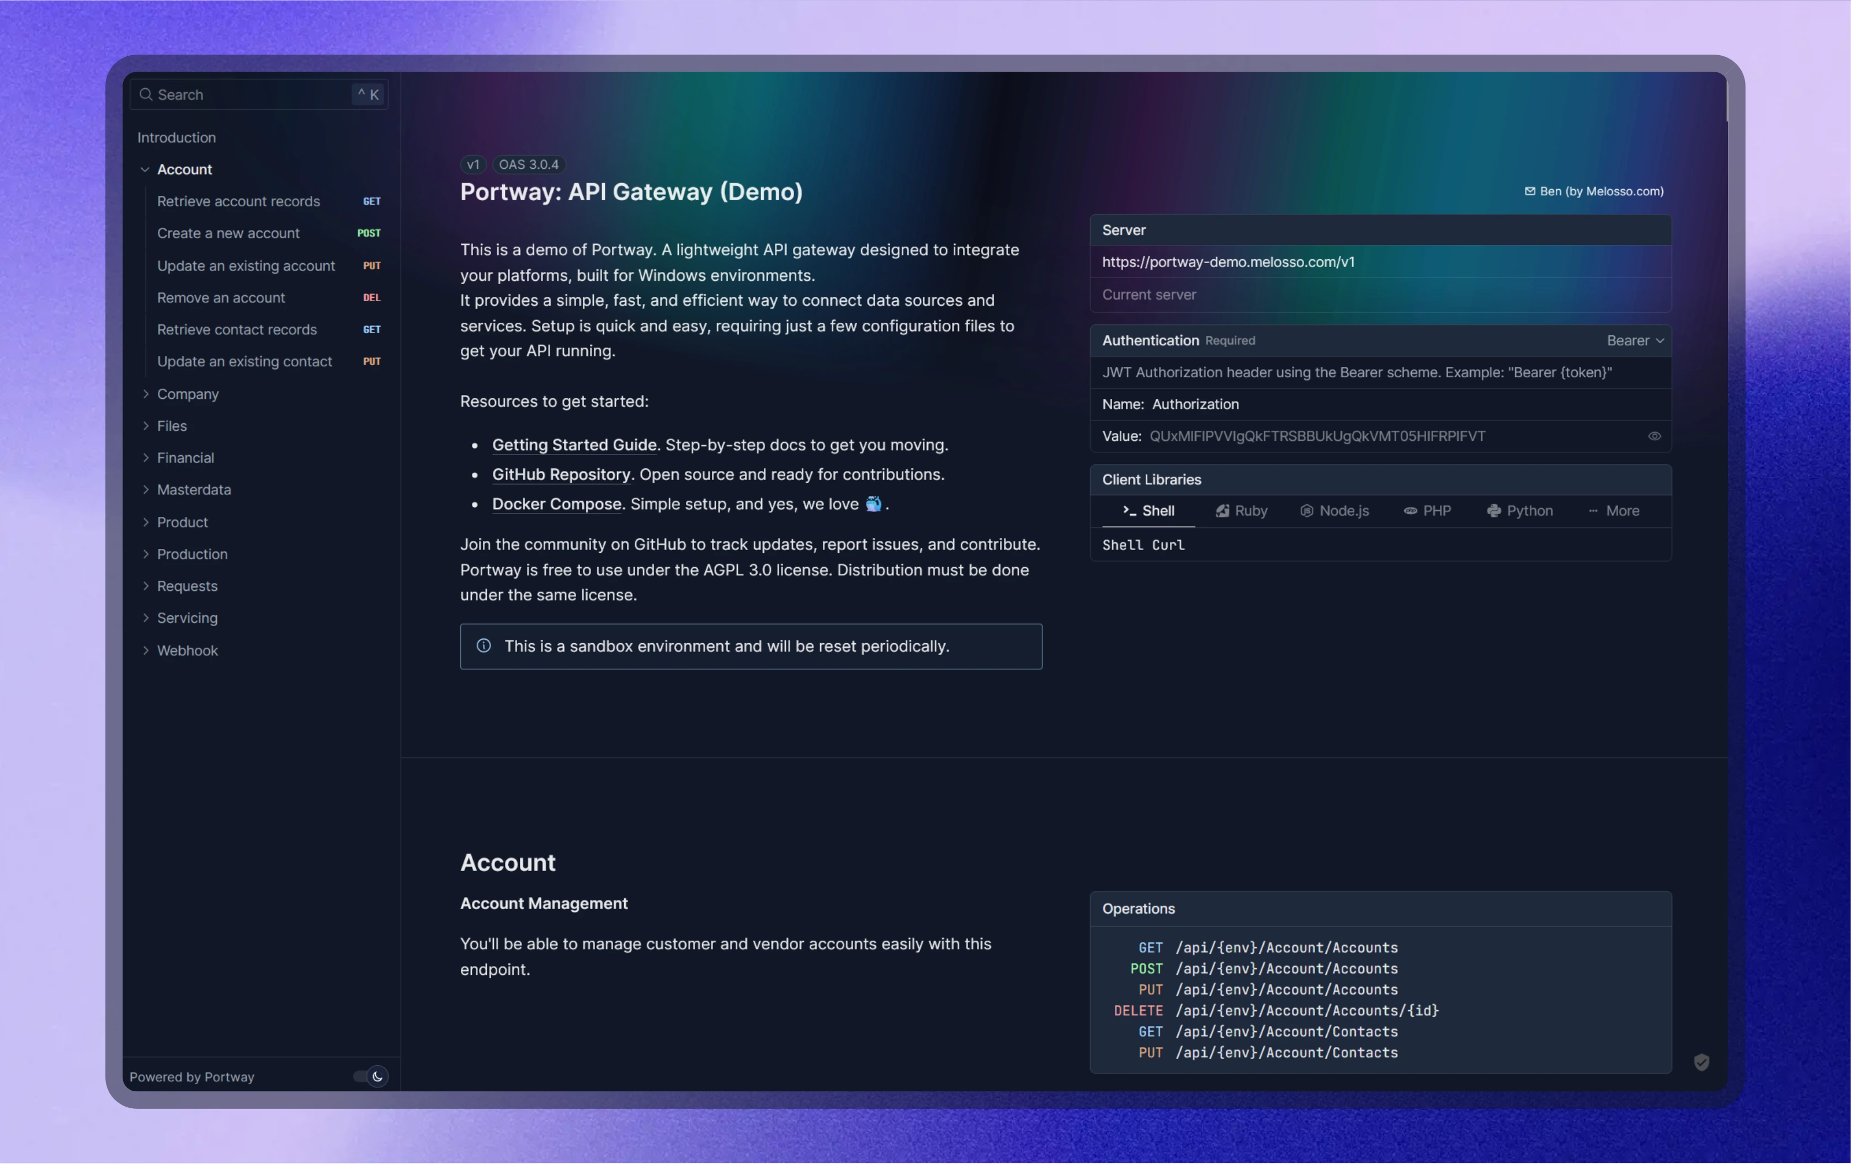Click the envelope icon next to Ben
Image resolution: width=1851 pixels, height=1164 pixels.
pos(1530,191)
